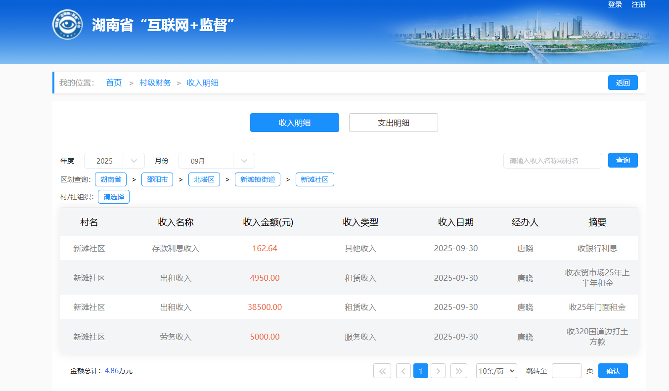Jump to last page arrow icon

(458, 371)
